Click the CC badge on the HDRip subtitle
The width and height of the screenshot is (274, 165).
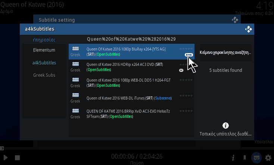pos(181,70)
